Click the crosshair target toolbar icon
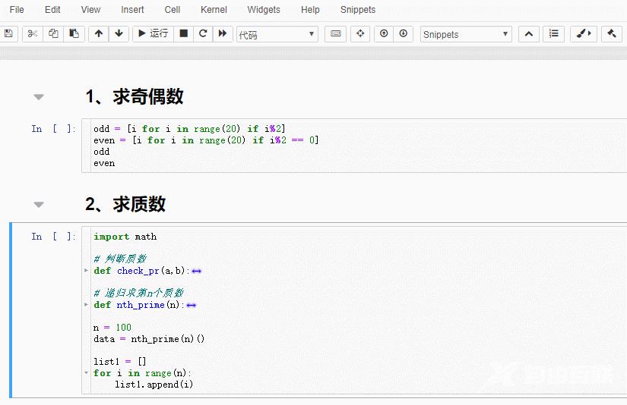The height and width of the screenshot is (405, 627). (x=360, y=33)
